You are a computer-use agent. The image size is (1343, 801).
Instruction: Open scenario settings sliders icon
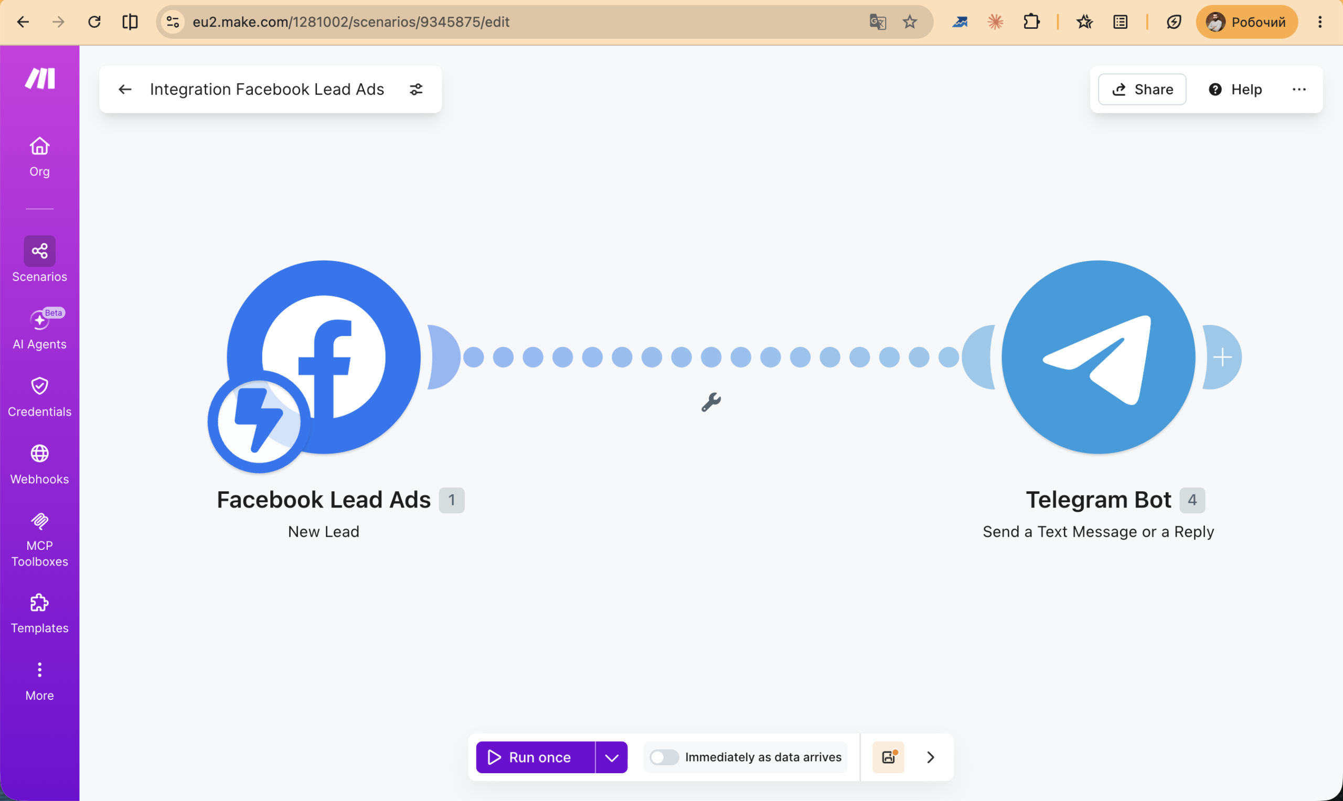[416, 89]
